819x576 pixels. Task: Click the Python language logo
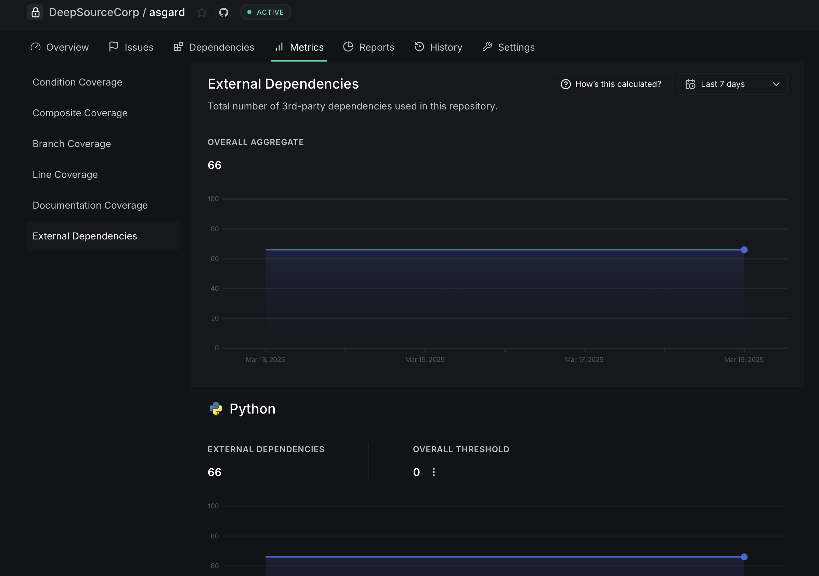pyautogui.click(x=216, y=409)
